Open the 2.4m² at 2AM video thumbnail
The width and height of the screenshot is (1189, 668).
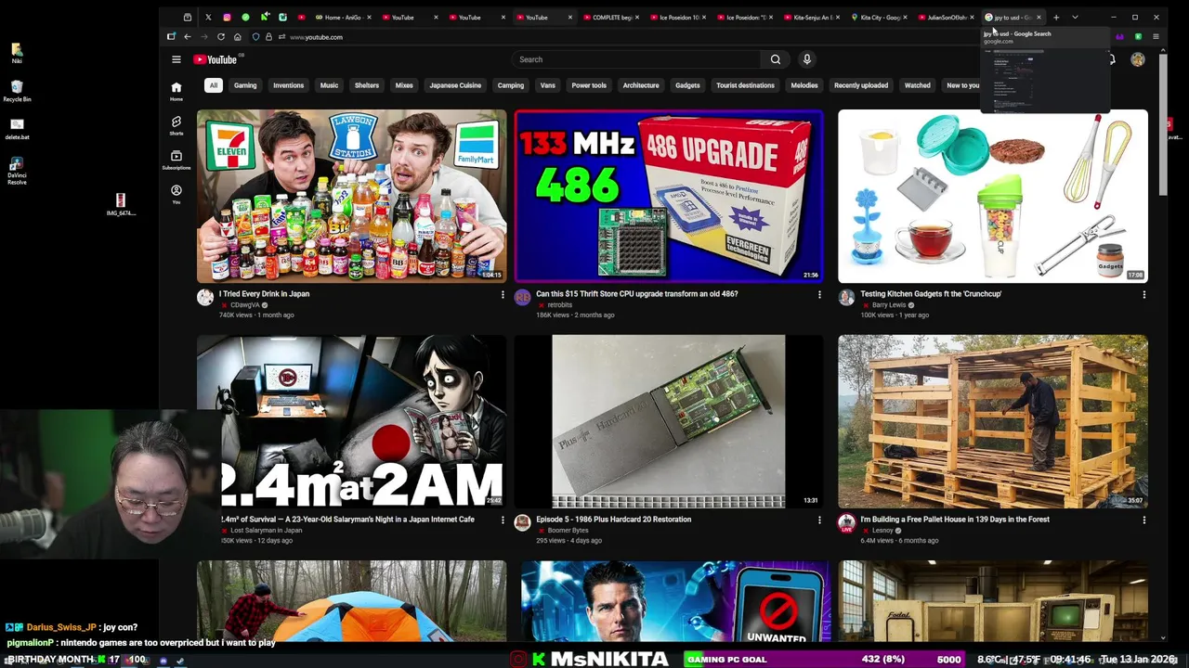point(351,421)
